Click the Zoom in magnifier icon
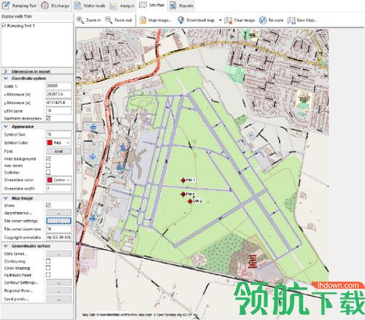This screenshot has width=365, height=320. point(80,20)
